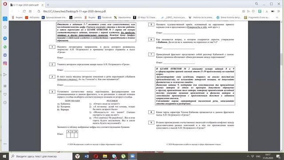Open Skype from the taskbar

114,156
